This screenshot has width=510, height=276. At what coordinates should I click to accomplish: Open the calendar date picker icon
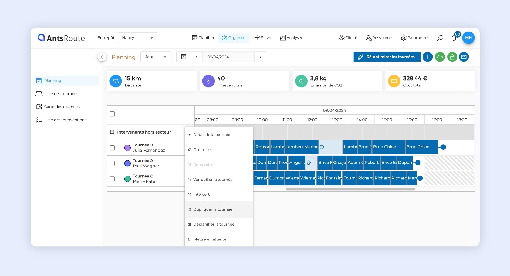[x=184, y=57]
